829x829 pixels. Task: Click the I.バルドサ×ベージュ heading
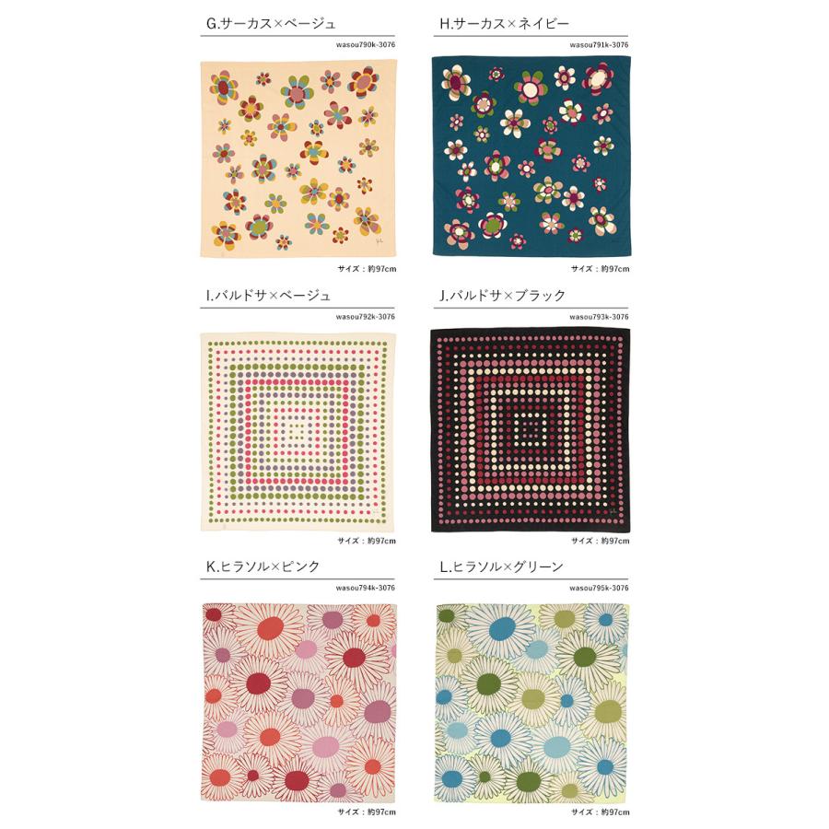click(269, 296)
